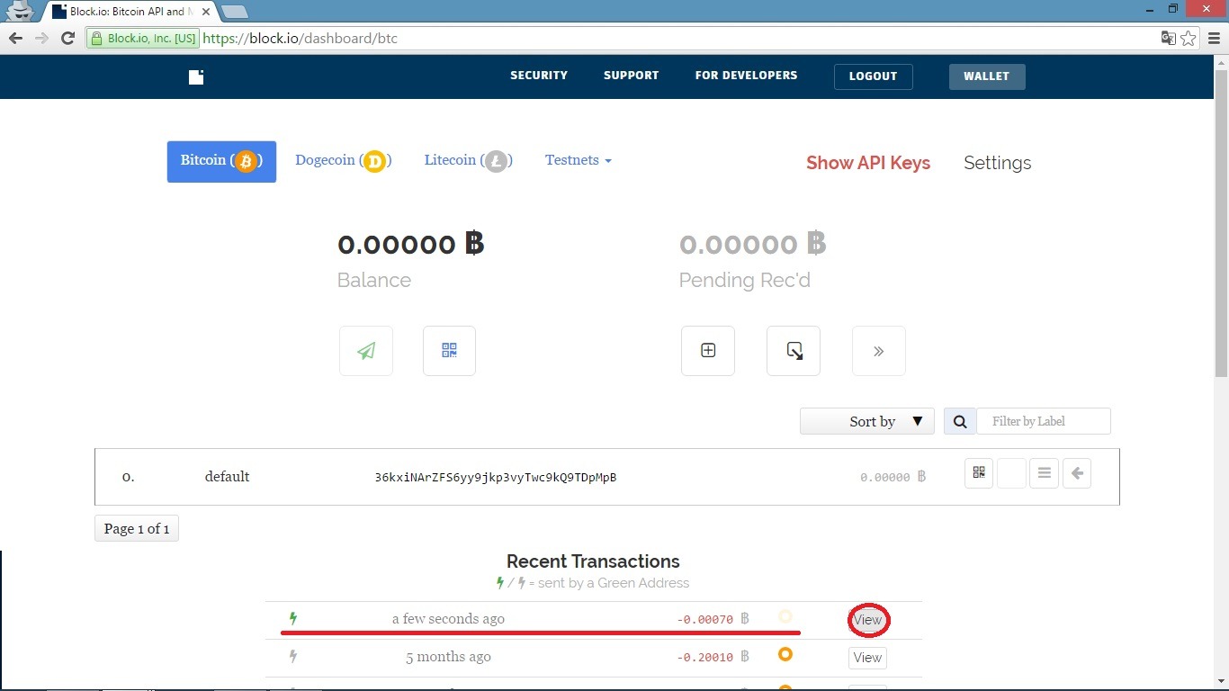
Task: Switch to the Dogecoin tab
Action: [x=342, y=161]
